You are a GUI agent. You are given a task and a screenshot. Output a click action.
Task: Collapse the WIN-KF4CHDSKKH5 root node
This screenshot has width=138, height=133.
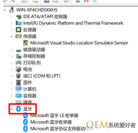[5, 10]
